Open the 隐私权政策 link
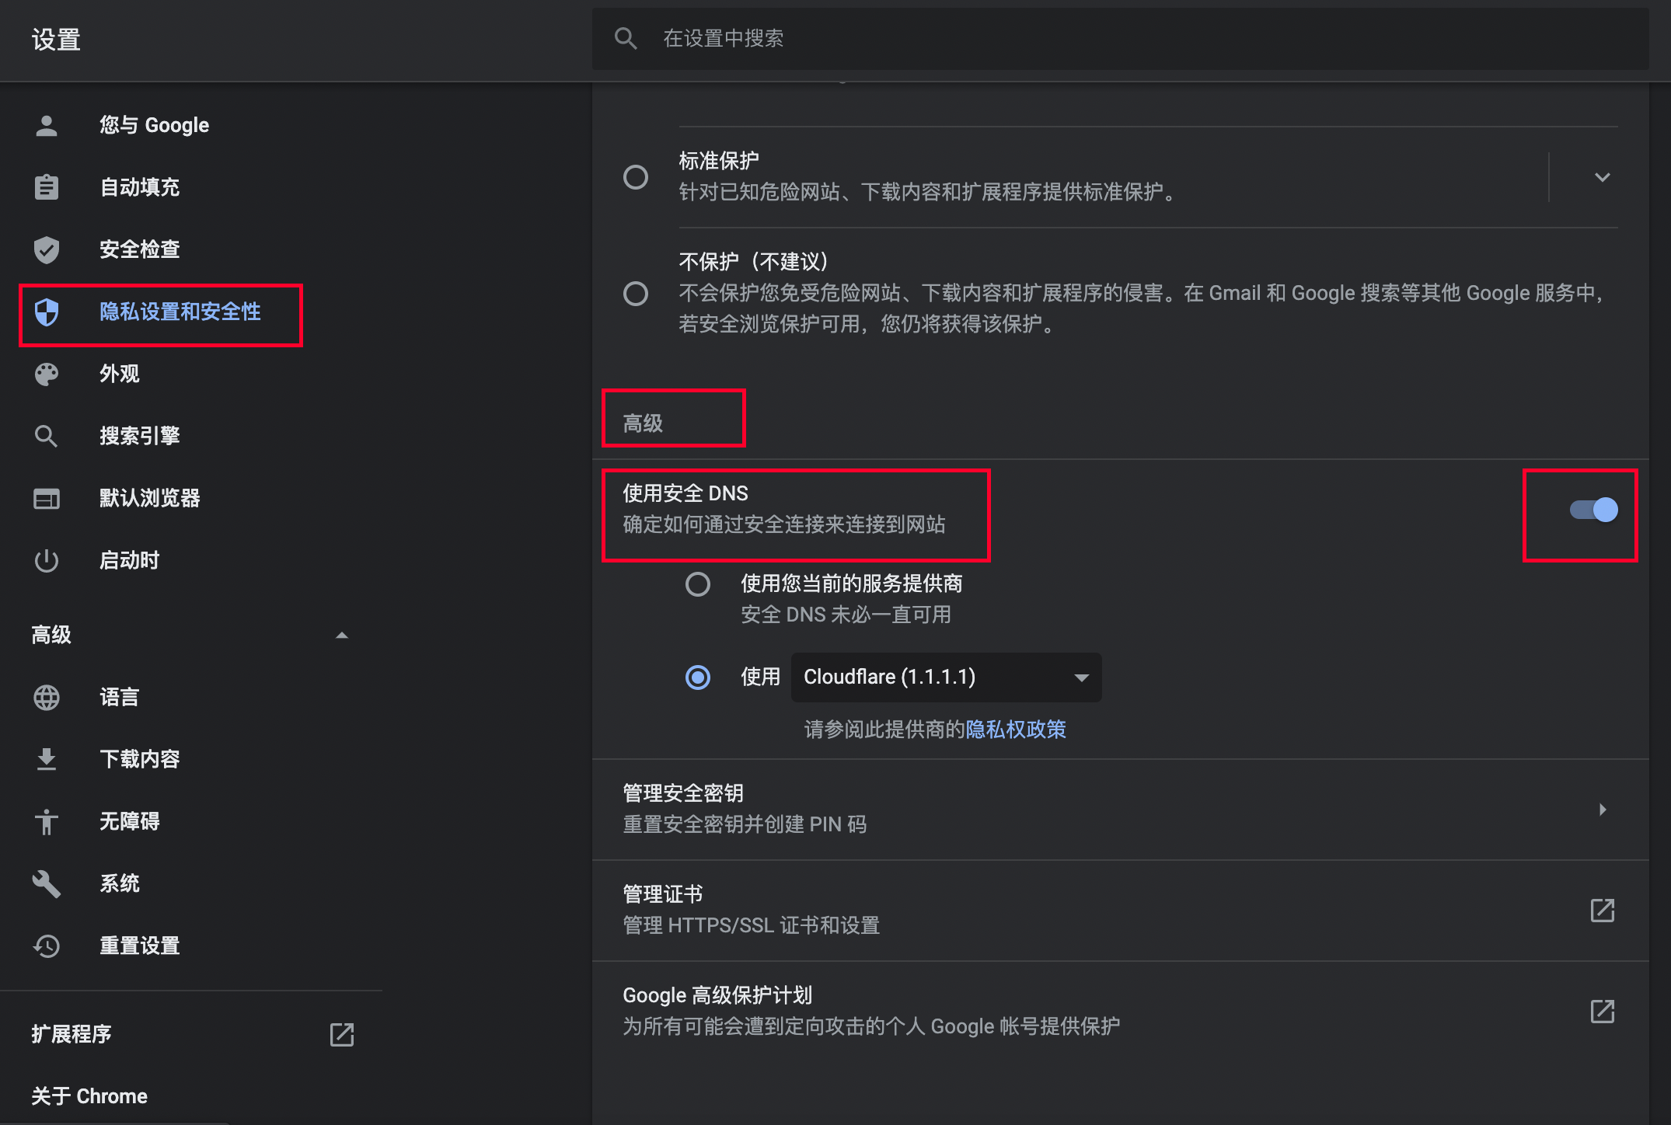1671x1125 pixels. click(1016, 730)
